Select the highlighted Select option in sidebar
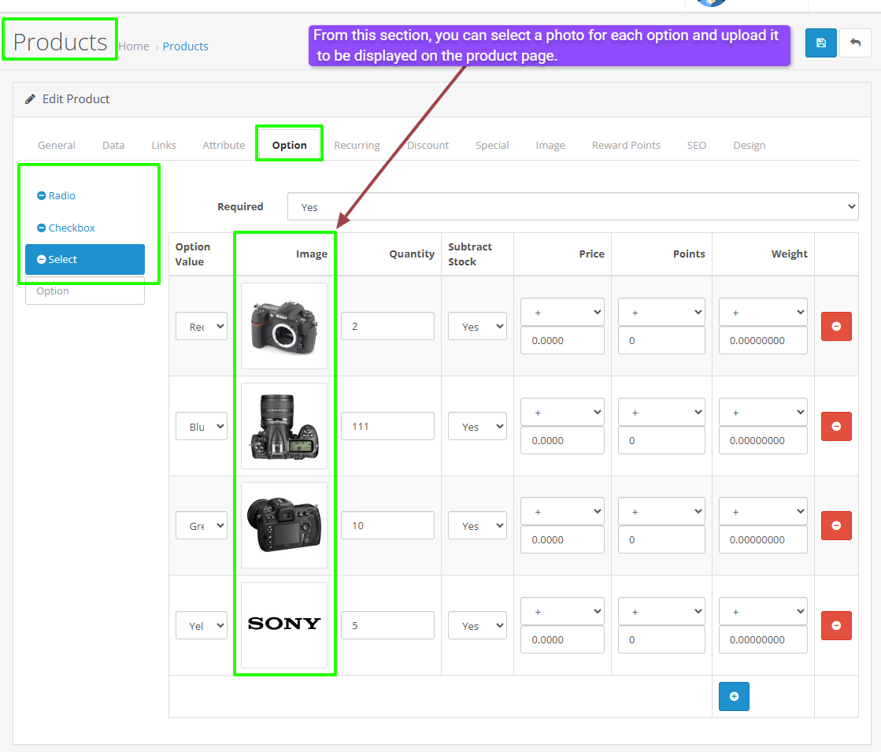 point(85,259)
